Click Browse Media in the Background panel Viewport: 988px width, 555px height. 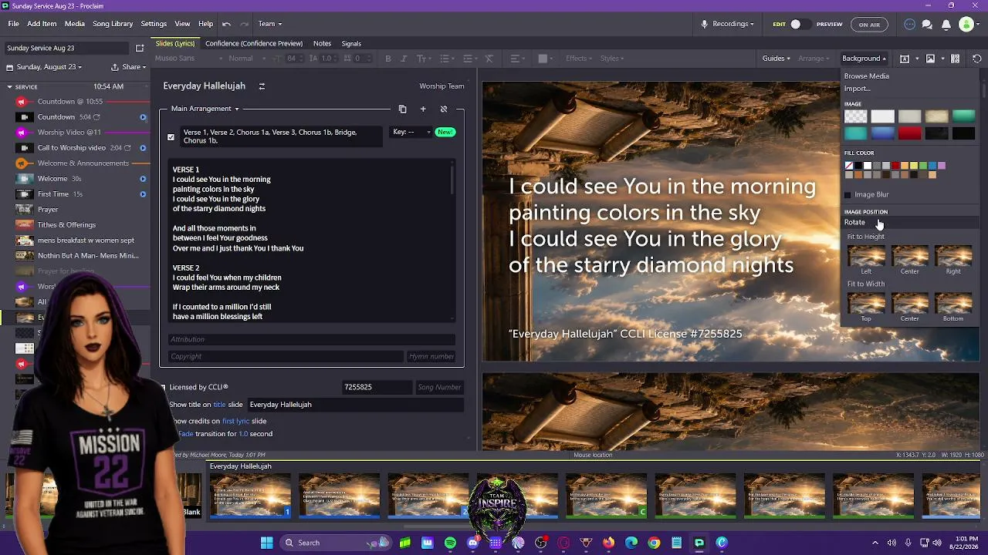866,76
